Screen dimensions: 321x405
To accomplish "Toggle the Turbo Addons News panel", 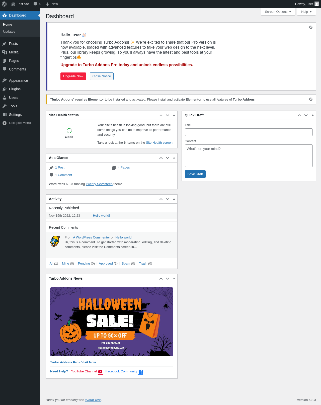I will pyautogui.click(x=174, y=279).
